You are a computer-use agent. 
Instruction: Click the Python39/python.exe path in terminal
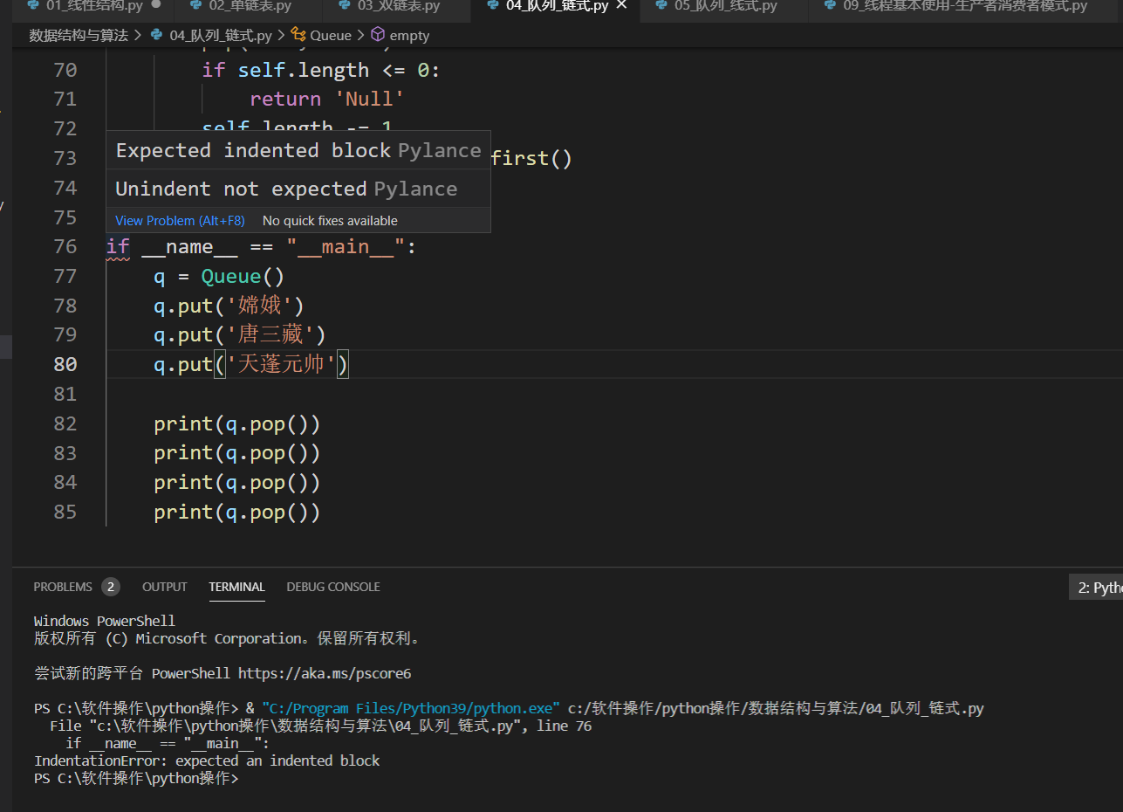coord(410,709)
